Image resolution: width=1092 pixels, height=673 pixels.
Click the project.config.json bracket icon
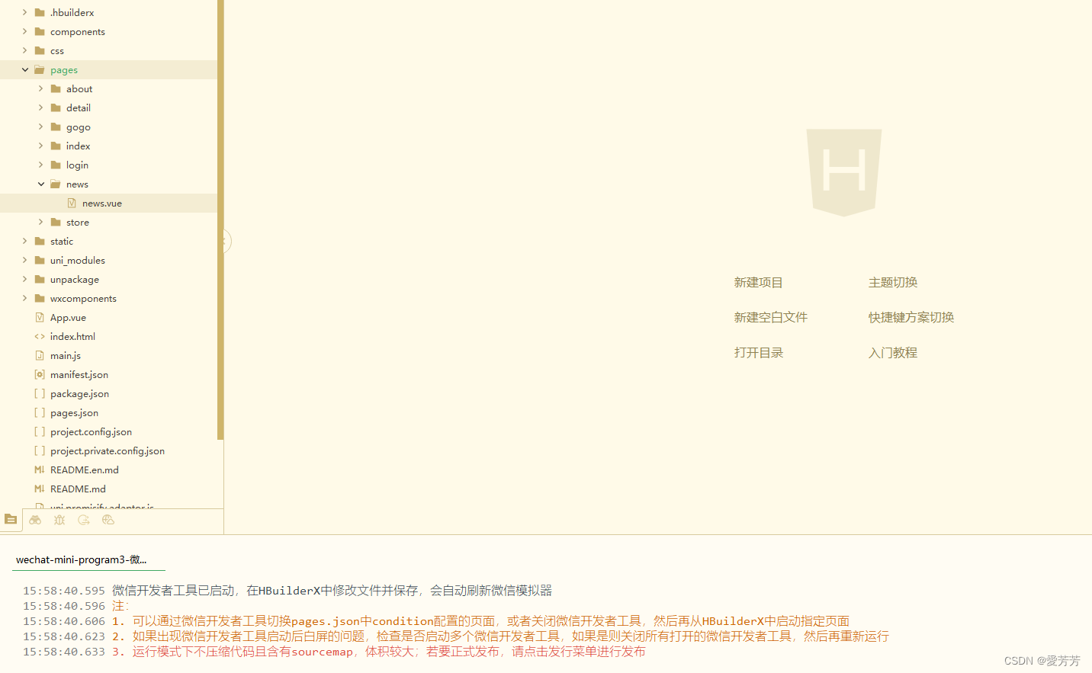pyautogui.click(x=40, y=431)
